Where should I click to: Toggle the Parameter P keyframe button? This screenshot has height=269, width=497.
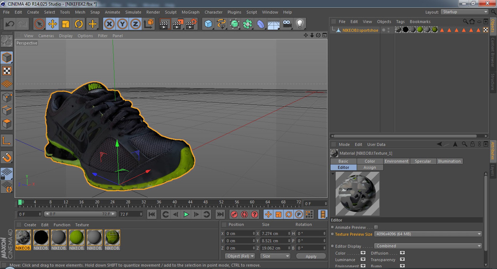[299, 214]
